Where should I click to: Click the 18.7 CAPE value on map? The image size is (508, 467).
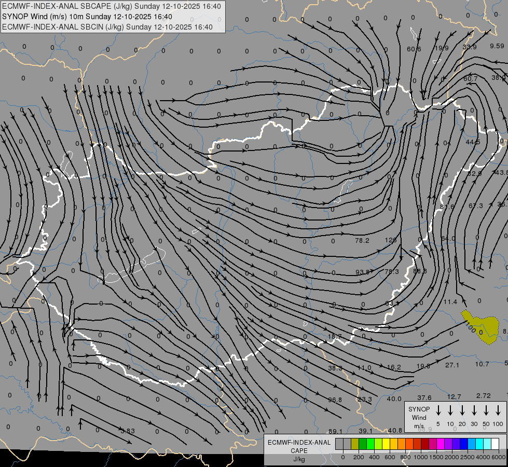point(335,336)
